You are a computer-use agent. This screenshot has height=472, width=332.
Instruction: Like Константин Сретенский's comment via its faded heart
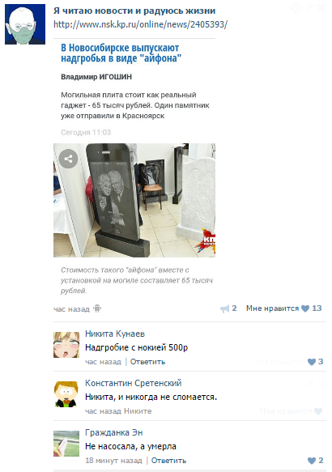(x=318, y=411)
